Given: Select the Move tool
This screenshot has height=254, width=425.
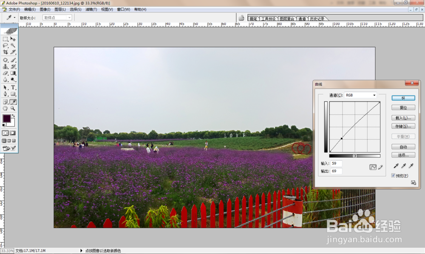Looking at the screenshot, I should 13,39.
